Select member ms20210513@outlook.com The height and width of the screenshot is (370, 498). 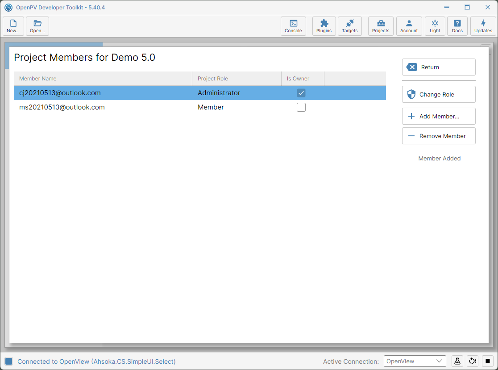click(x=200, y=107)
